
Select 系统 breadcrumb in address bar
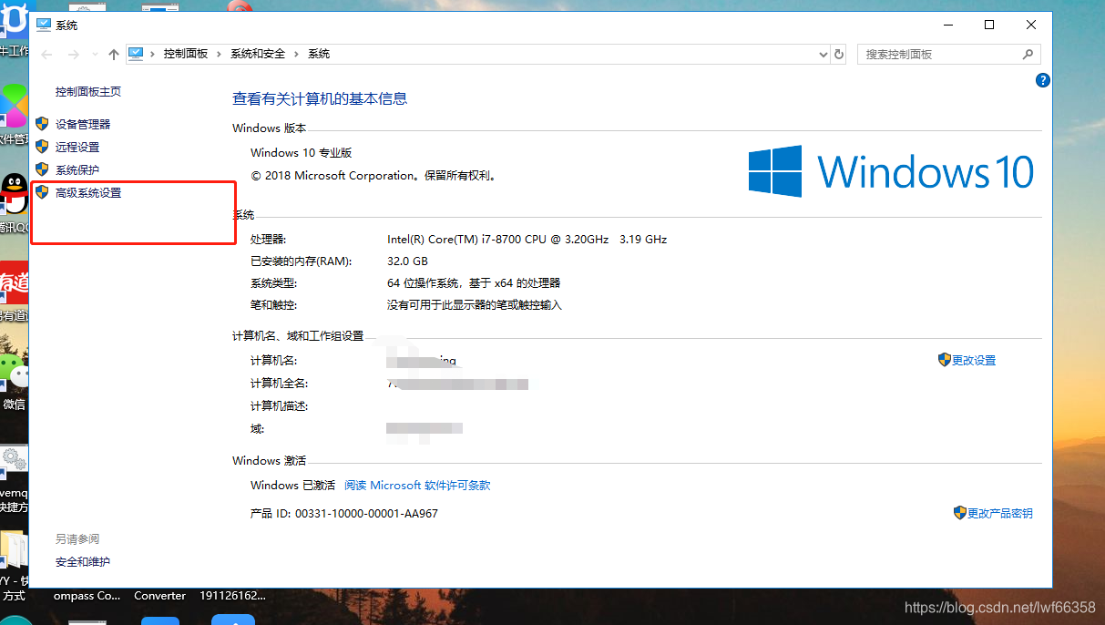pos(319,54)
